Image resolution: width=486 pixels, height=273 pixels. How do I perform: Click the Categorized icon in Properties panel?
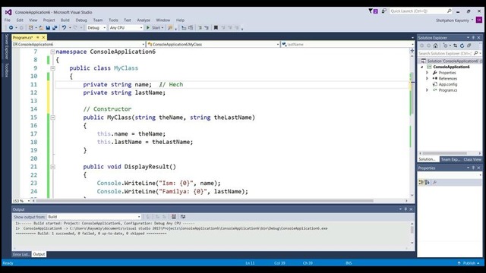point(421,182)
